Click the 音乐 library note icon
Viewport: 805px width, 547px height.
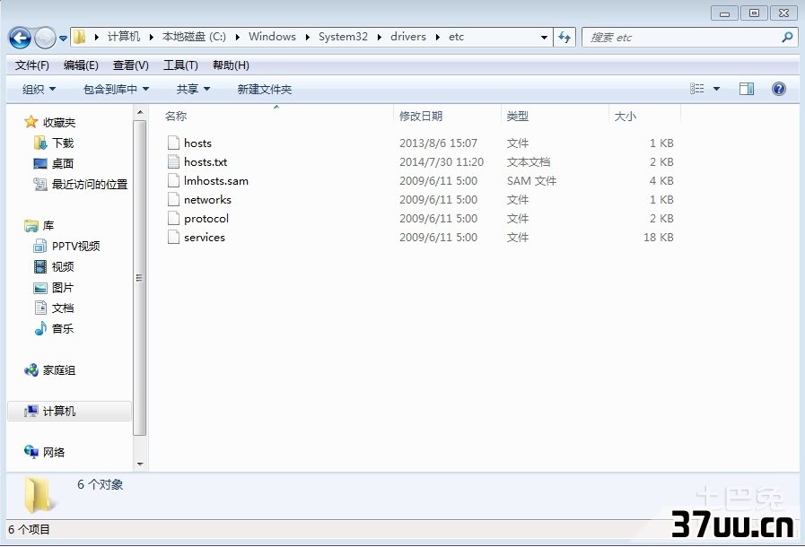click(x=40, y=328)
